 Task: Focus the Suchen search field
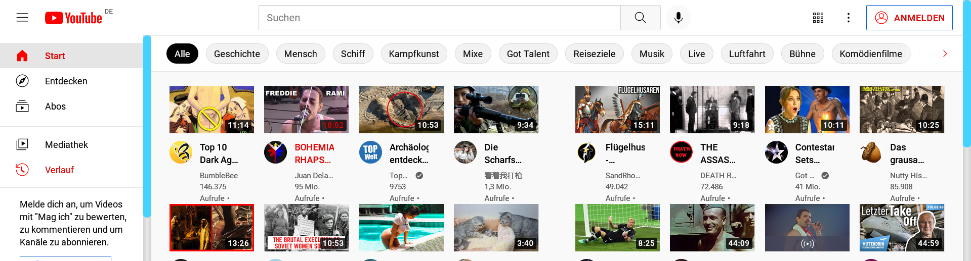(439, 18)
